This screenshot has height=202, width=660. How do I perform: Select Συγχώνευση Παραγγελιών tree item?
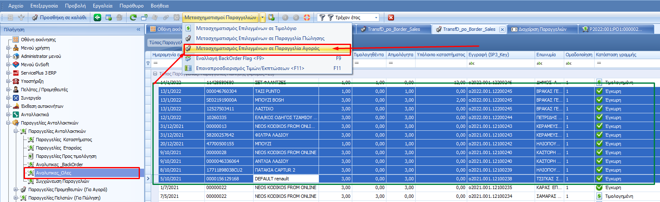62,181
